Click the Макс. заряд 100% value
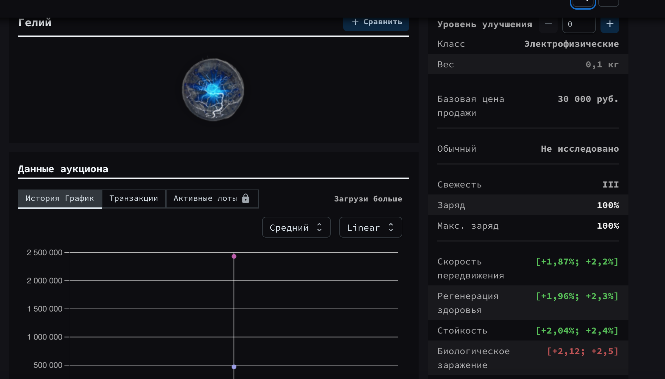 [x=608, y=226]
